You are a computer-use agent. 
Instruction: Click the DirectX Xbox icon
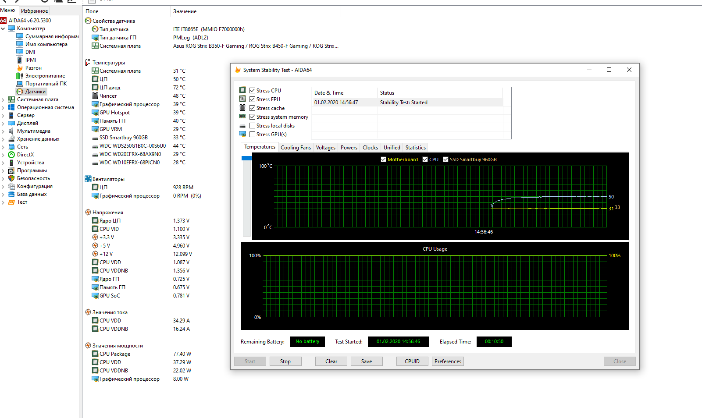click(x=11, y=155)
